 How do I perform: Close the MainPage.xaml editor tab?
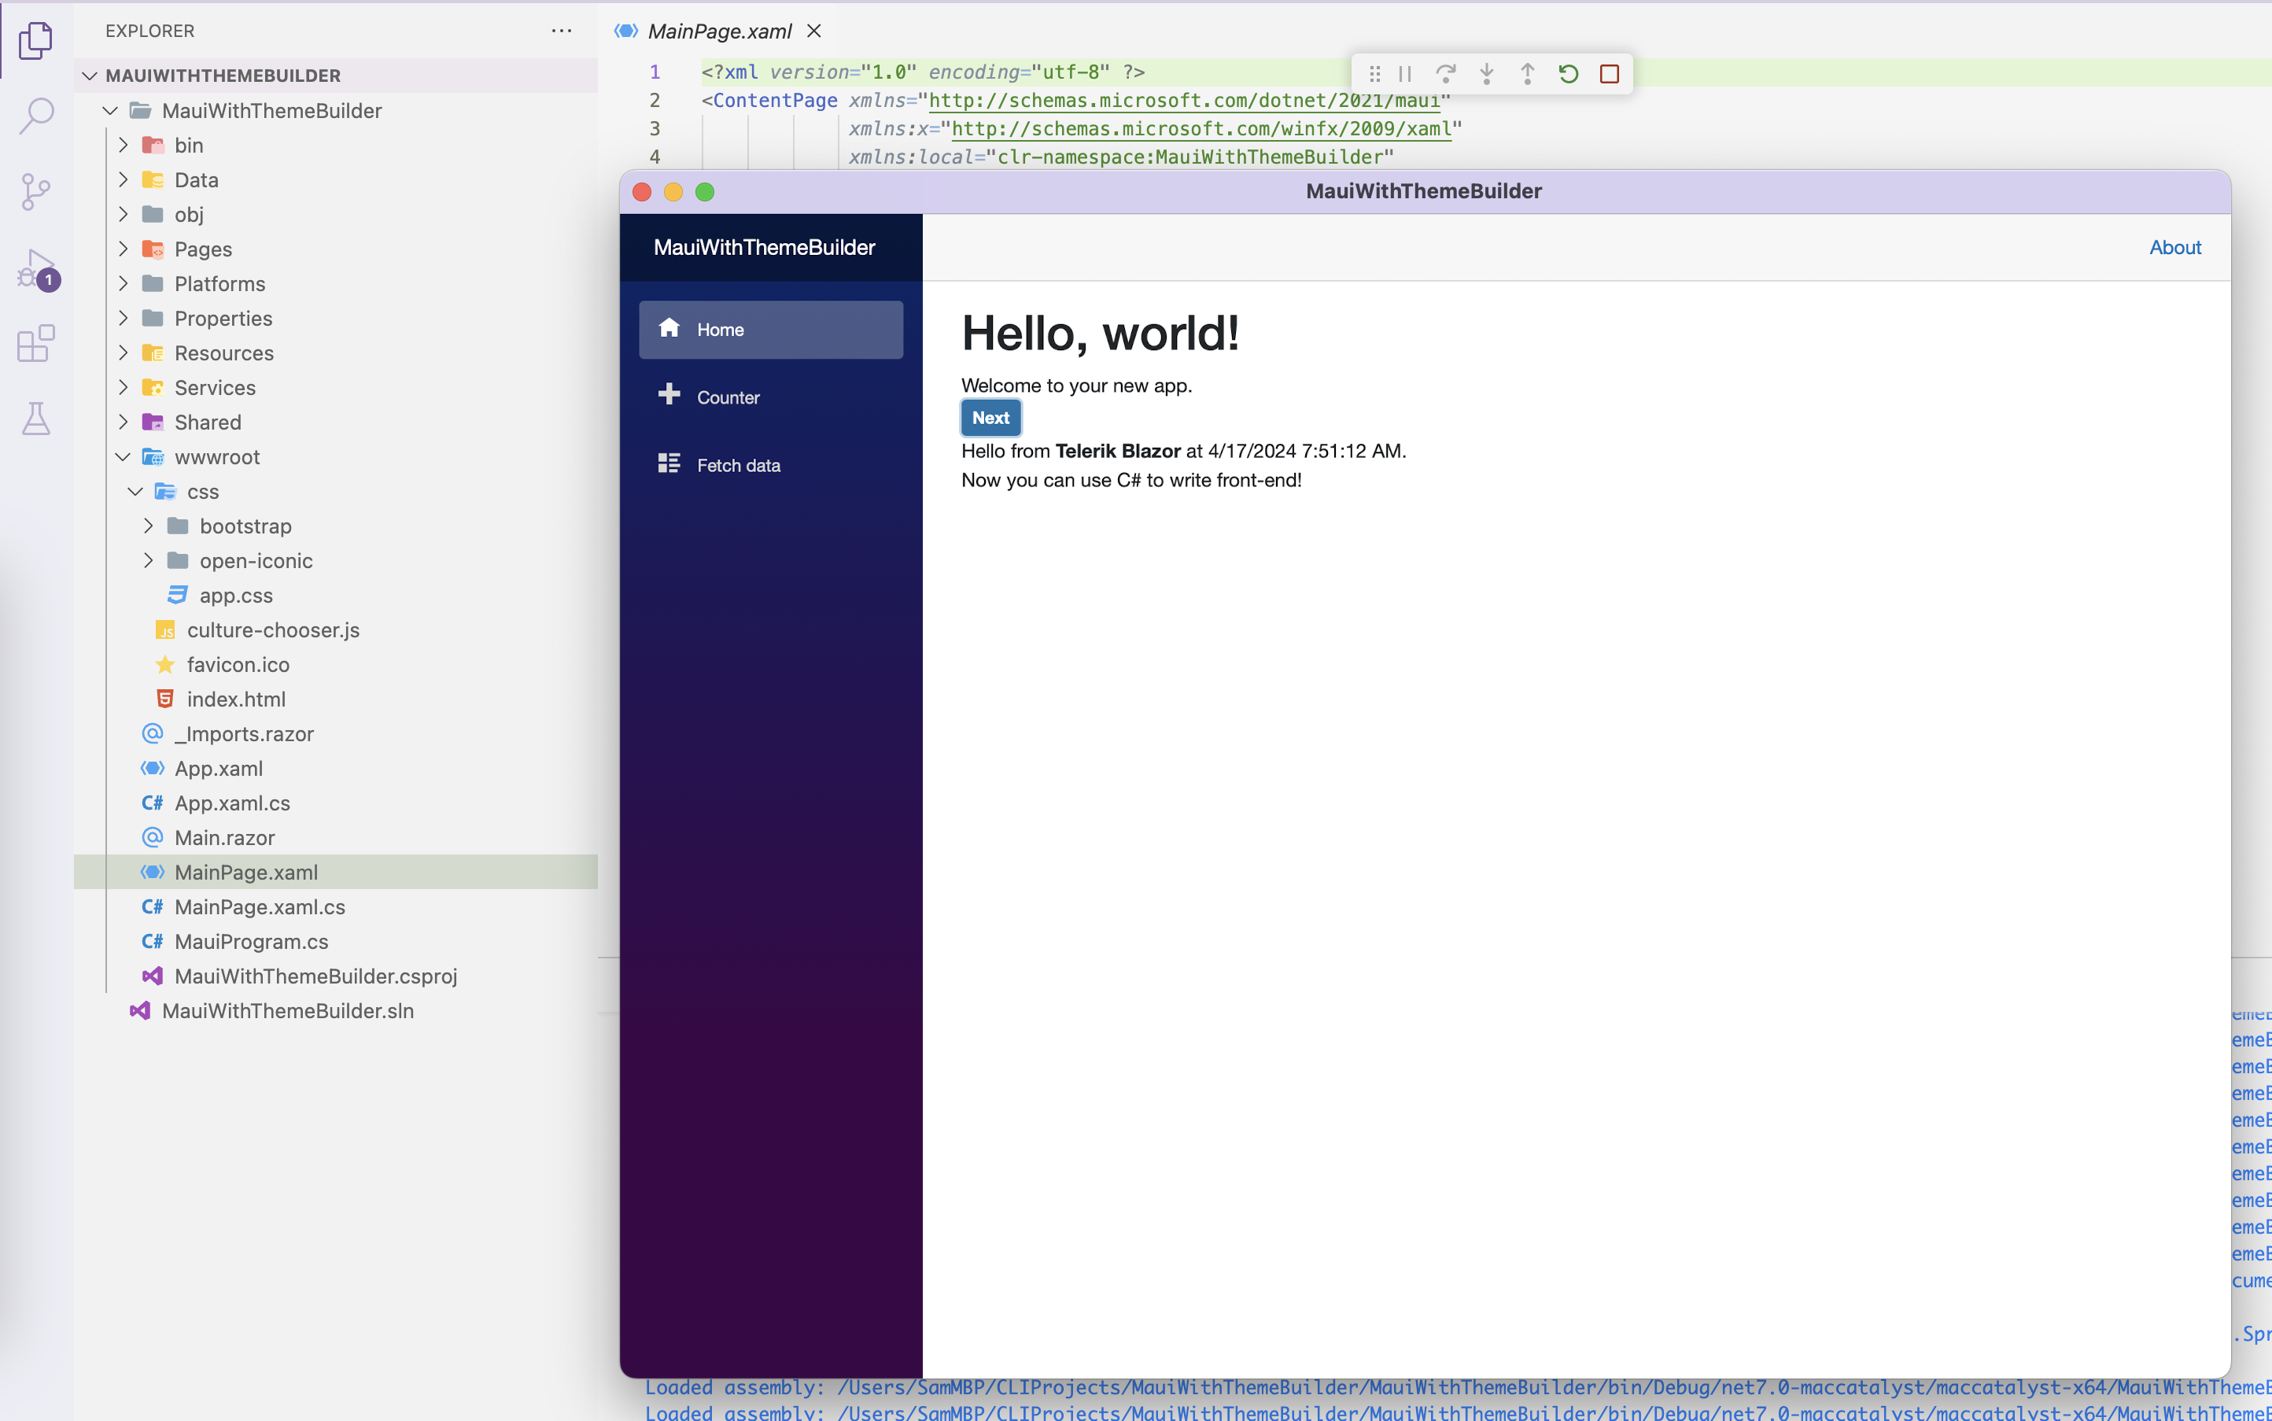tap(813, 31)
